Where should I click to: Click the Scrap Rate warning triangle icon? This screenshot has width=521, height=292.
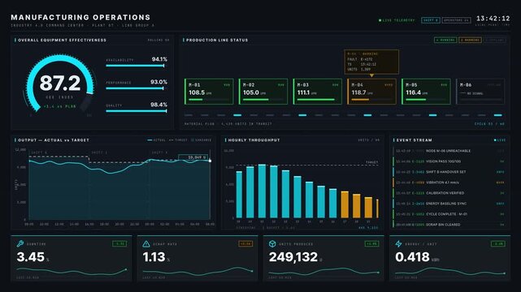pyautogui.click(x=145, y=244)
